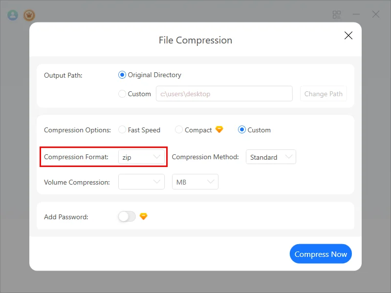Click the Compress Now button
Image resolution: width=391 pixels, height=293 pixels.
[321, 254]
